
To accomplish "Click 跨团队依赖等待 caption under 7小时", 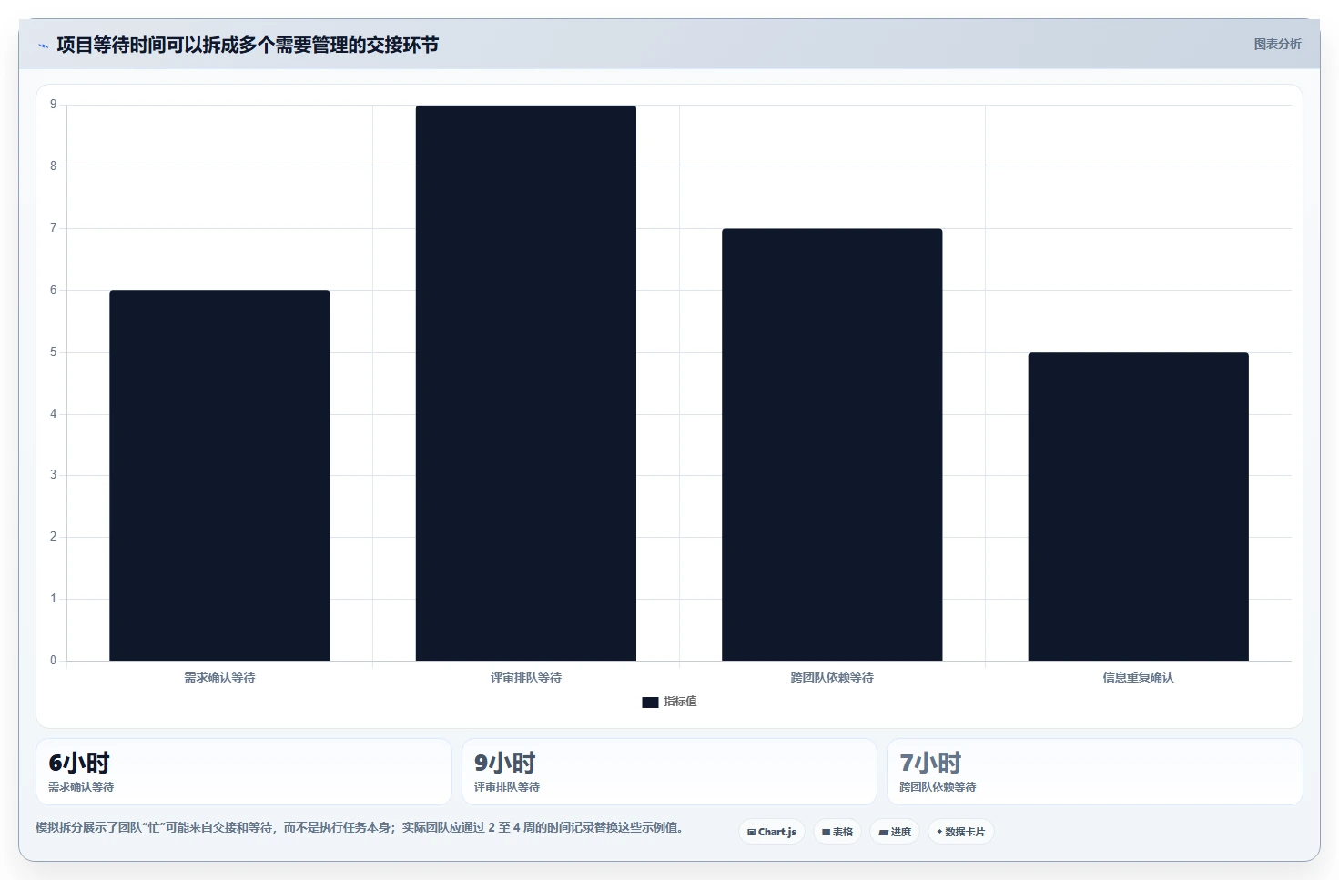I will pos(938,787).
